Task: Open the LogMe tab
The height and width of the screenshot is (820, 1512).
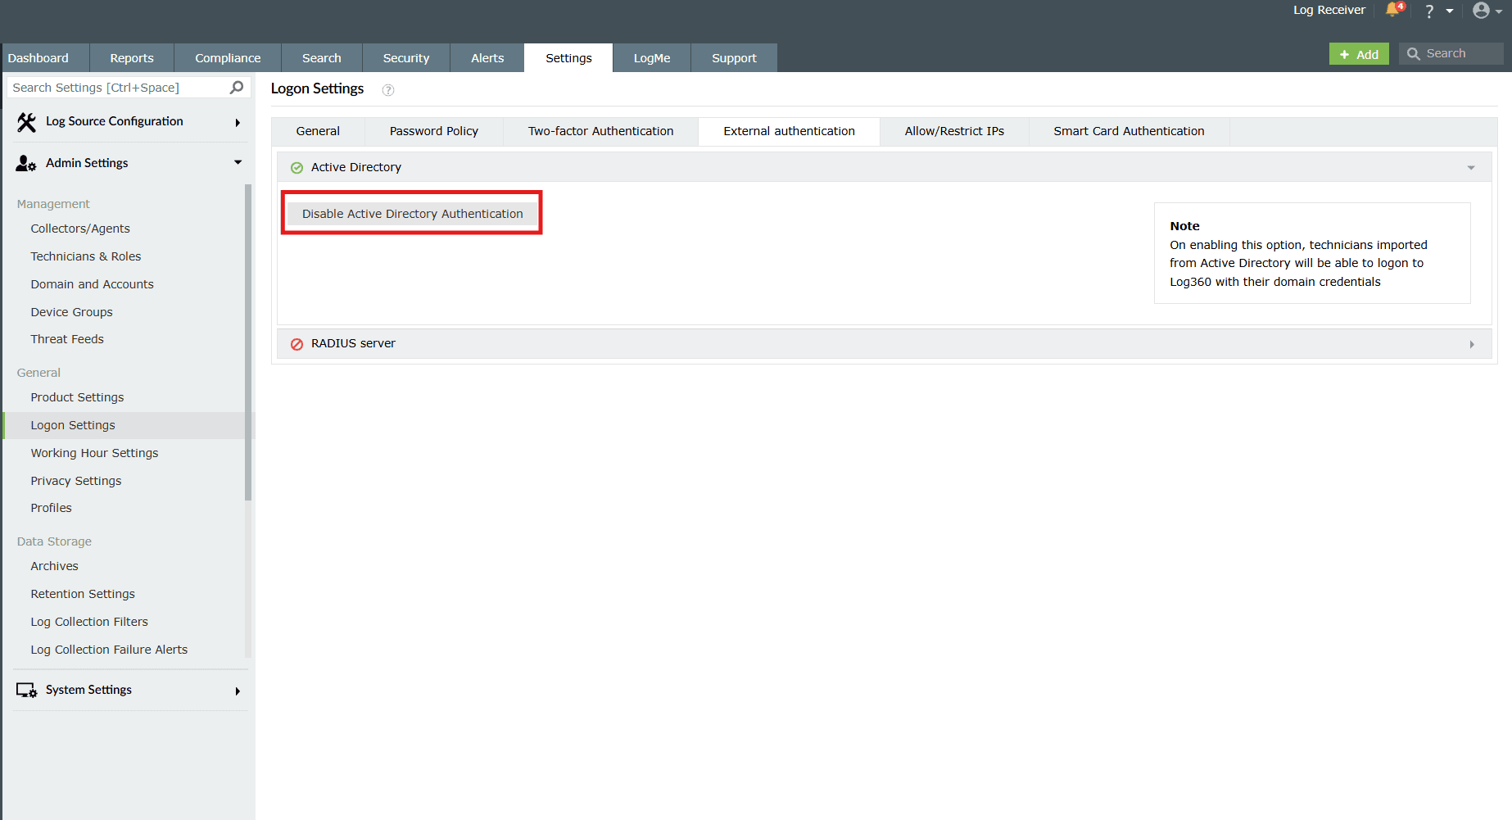Action: click(x=652, y=58)
